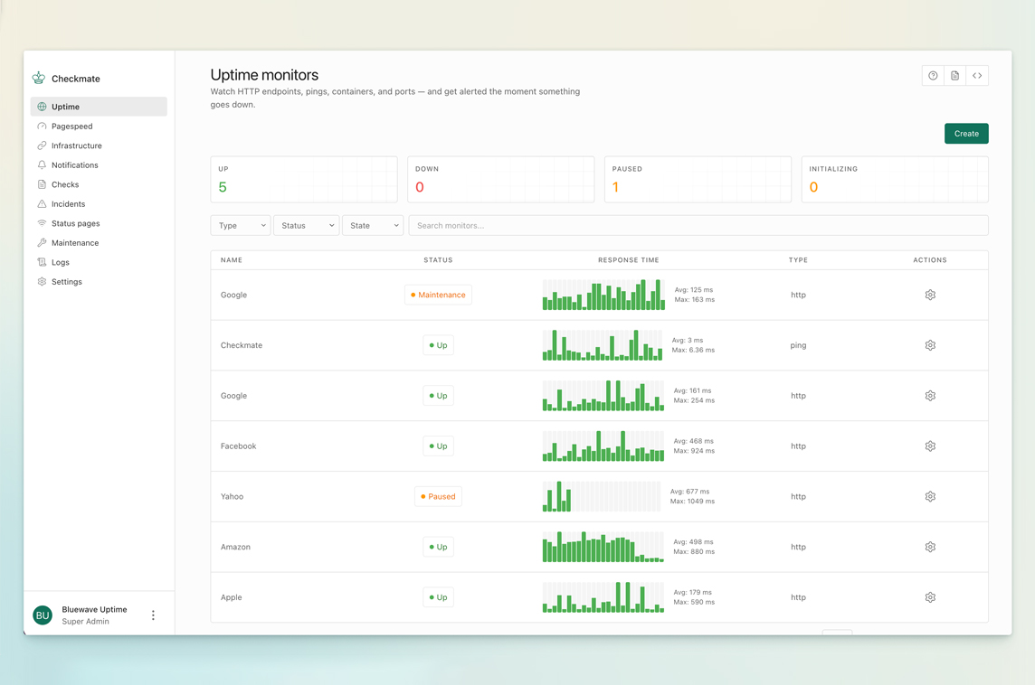The image size is (1035, 685).
Task: Click the Checkmate logo icon
Action: click(x=39, y=79)
